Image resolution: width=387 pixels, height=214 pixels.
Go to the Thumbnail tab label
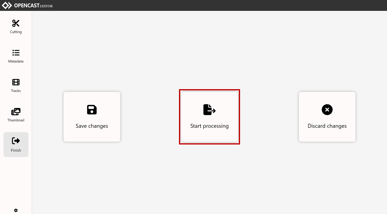tap(16, 120)
